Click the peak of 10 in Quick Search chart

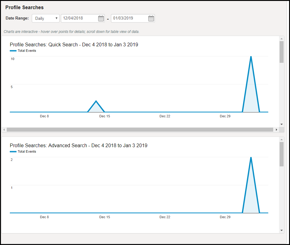[x=251, y=56]
